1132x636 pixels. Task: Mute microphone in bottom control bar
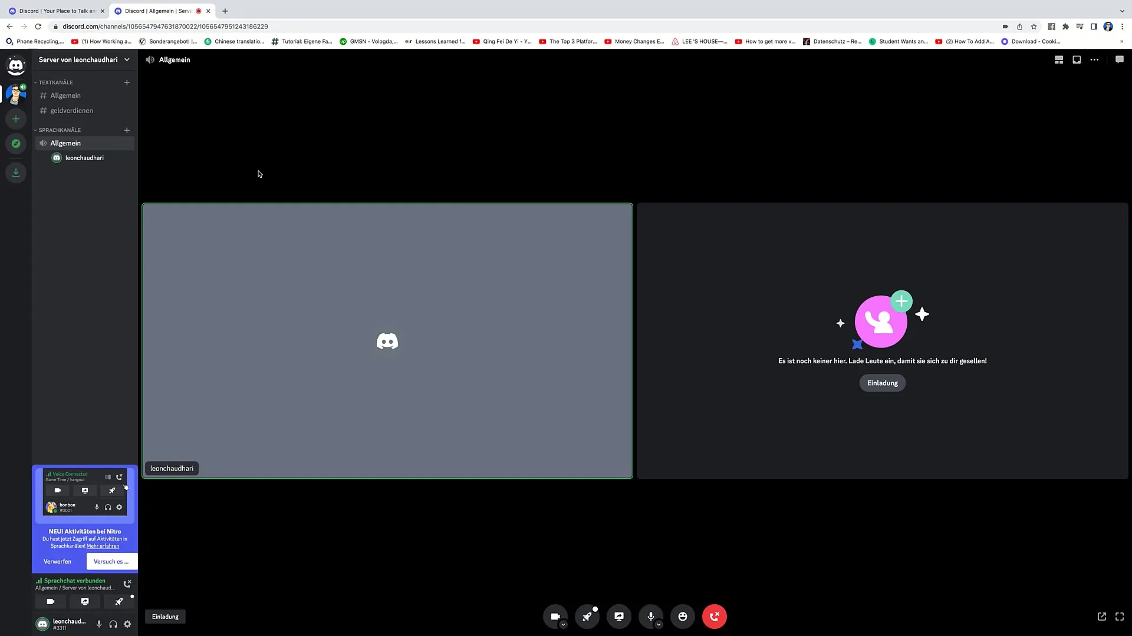point(651,617)
